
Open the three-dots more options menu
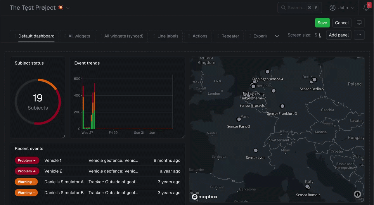coord(359,35)
